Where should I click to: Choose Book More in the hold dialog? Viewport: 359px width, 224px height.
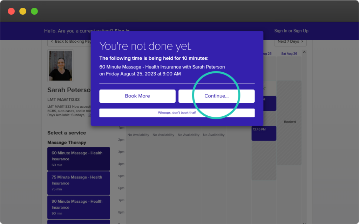(137, 96)
